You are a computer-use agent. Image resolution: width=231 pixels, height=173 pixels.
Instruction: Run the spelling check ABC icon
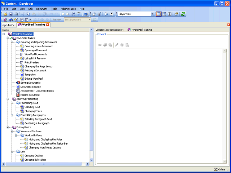point(79,14)
